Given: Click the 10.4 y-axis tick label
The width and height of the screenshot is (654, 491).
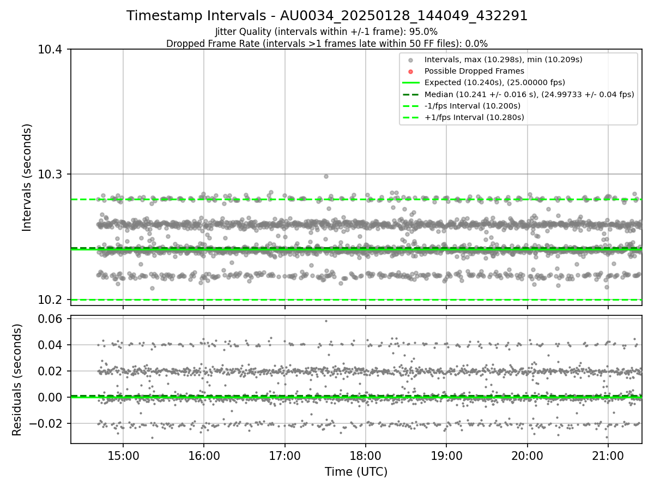Looking at the screenshot, I should pyautogui.click(x=51, y=50).
